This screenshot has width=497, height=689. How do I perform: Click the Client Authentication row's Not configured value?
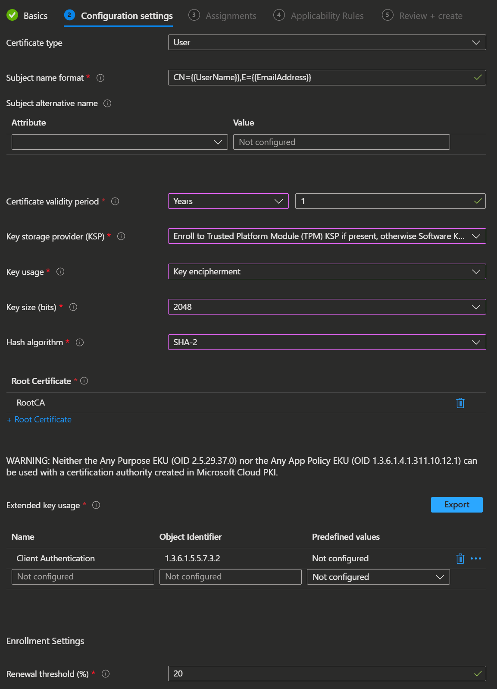[x=340, y=559]
